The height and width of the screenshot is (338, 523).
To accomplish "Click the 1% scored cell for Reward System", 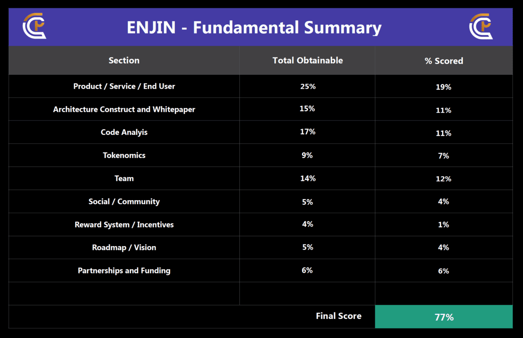I will [444, 224].
